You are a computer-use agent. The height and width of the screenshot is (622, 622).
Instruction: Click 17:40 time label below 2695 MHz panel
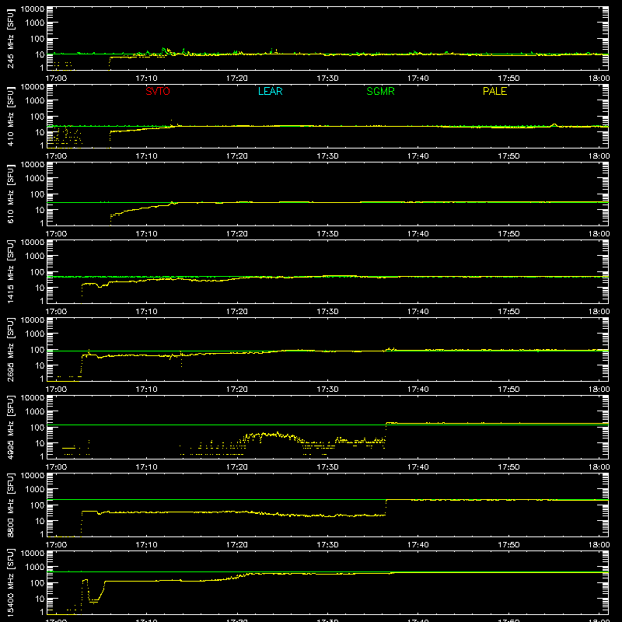[x=418, y=390]
